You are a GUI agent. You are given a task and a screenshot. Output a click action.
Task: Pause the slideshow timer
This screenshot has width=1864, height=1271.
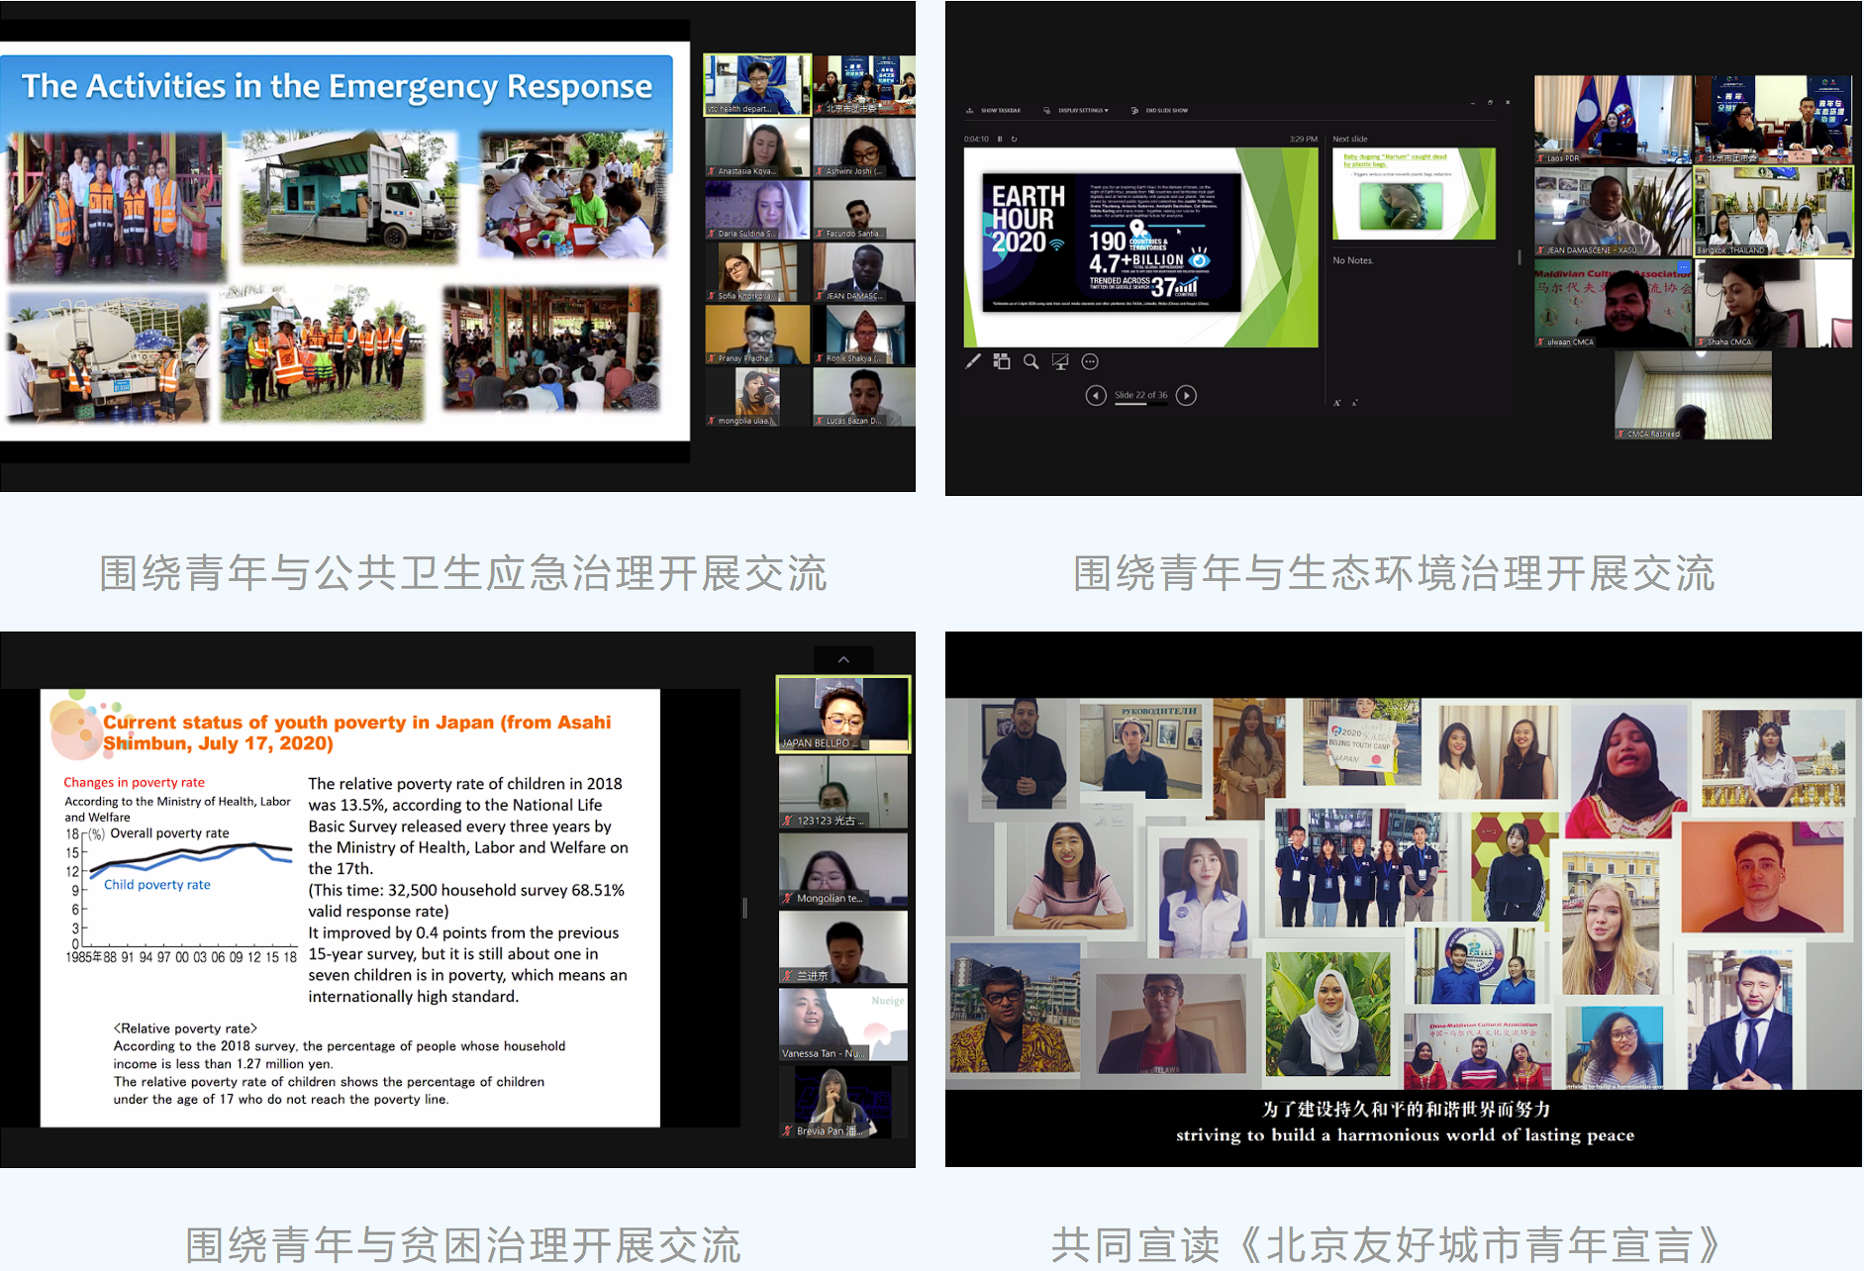[1000, 140]
